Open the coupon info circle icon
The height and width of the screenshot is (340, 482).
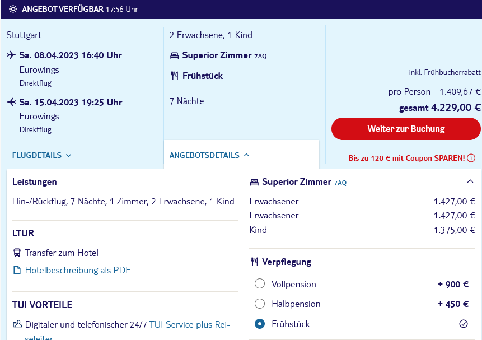tap(471, 158)
